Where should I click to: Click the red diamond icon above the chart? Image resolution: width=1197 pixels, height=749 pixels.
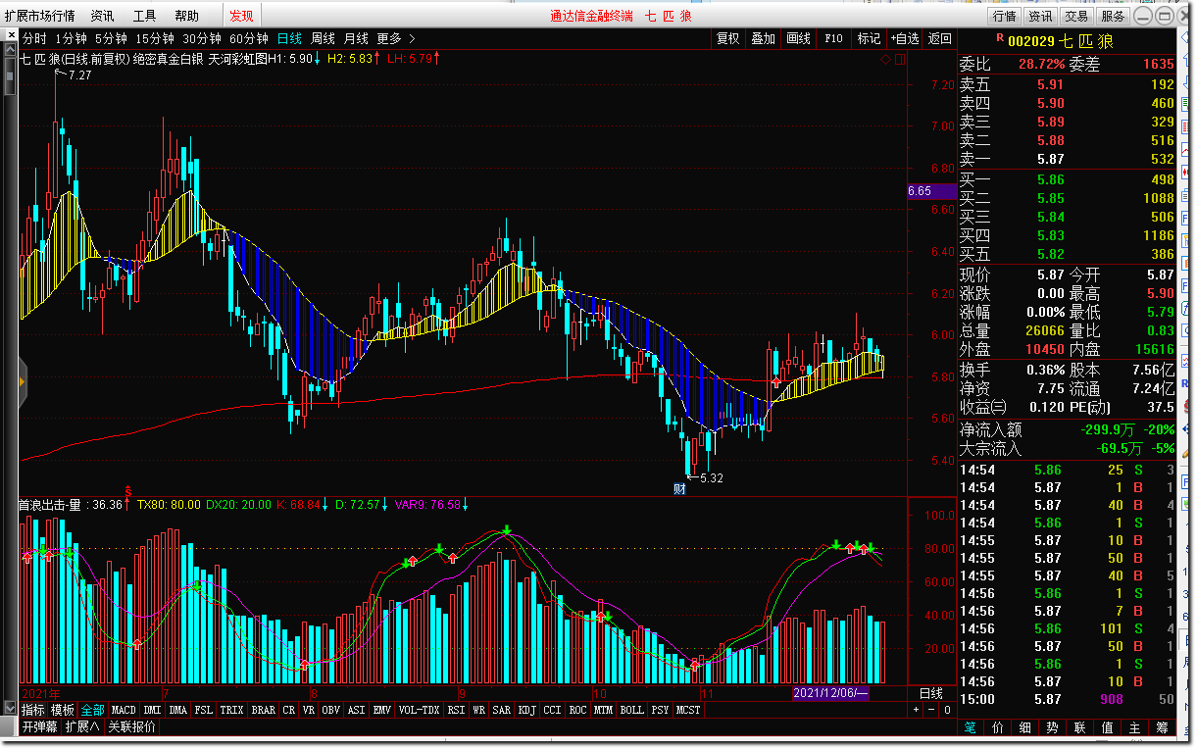point(884,59)
